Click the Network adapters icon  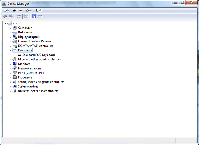[x=15, y=68]
